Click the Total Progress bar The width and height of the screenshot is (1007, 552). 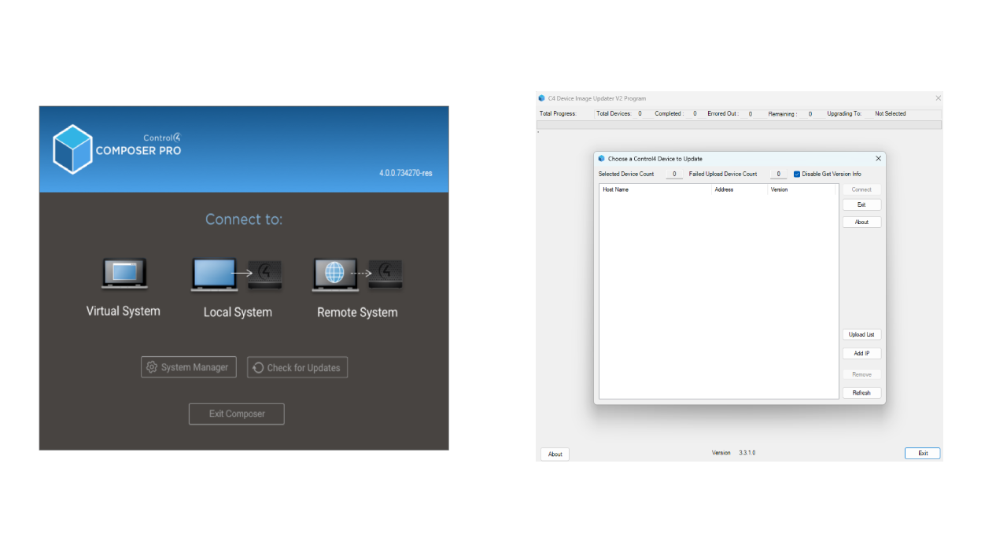[x=738, y=124]
